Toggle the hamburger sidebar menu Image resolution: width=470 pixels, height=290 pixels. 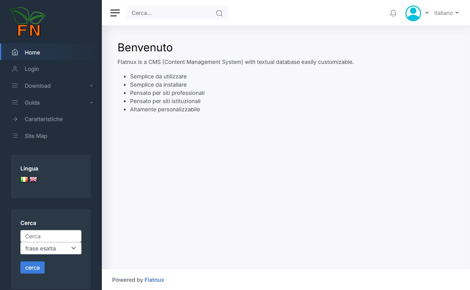(x=115, y=13)
